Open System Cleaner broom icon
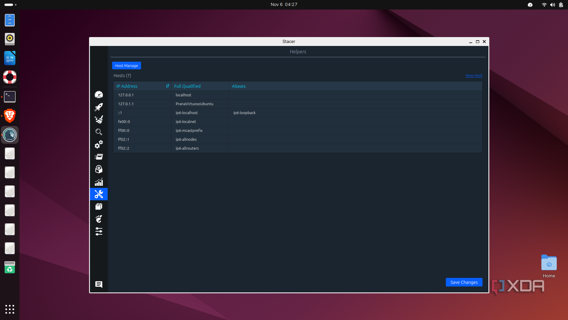 coord(99,119)
